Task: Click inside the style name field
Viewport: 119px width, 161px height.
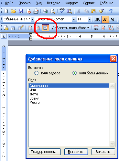Action: 17,19
